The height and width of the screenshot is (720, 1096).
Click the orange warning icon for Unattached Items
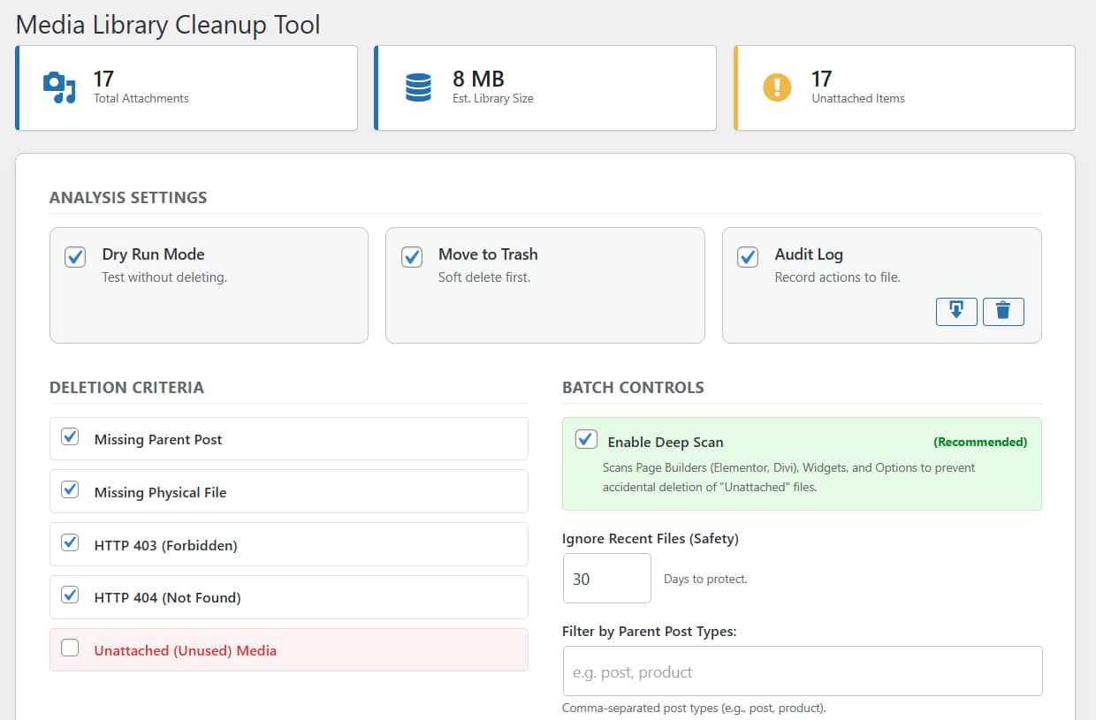tap(776, 87)
